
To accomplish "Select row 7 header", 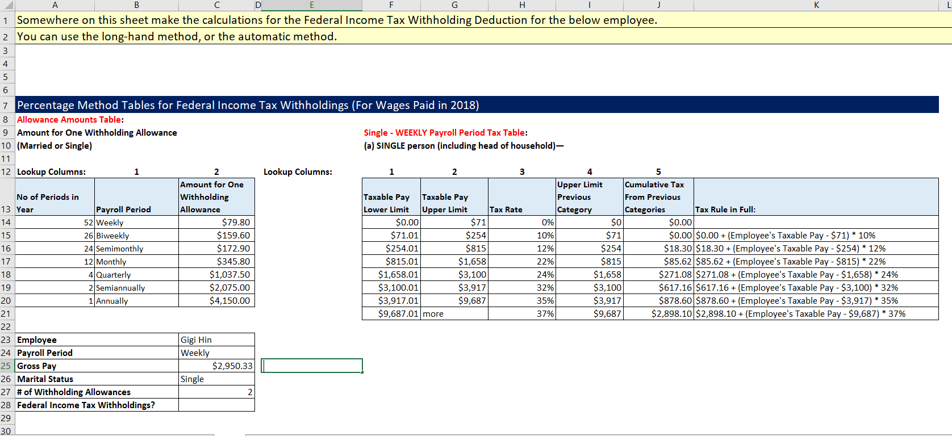I will [x=6, y=105].
